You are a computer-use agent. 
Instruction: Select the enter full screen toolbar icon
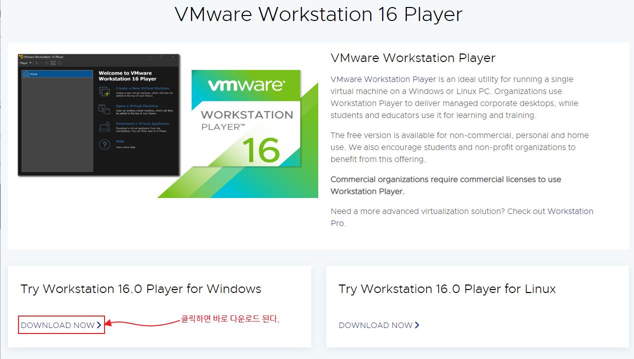(53, 63)
